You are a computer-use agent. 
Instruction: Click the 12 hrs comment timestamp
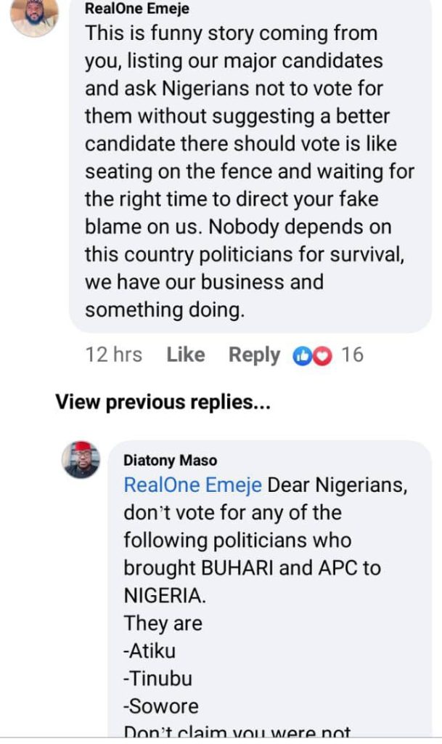tap(113, 355)
